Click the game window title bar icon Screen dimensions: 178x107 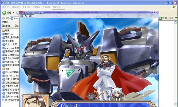(x=22, y=12)
